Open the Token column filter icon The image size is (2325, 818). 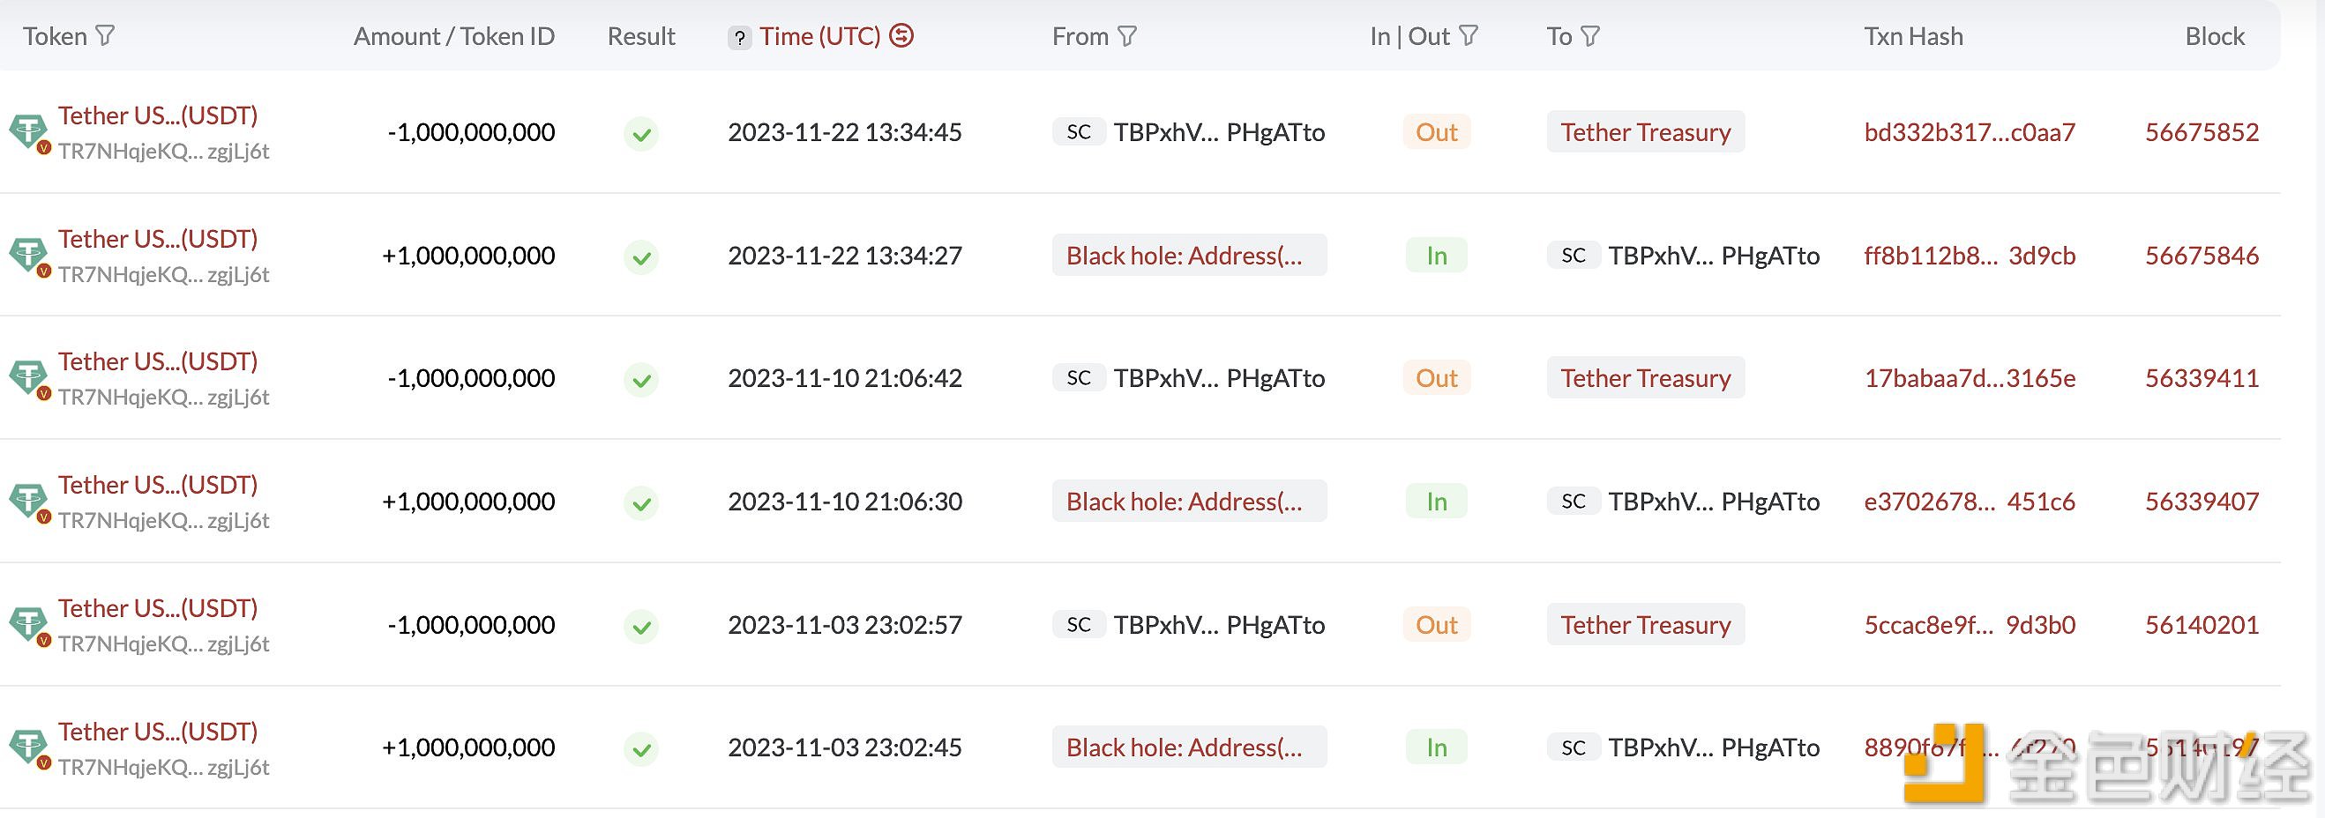(x=105, y=36)
